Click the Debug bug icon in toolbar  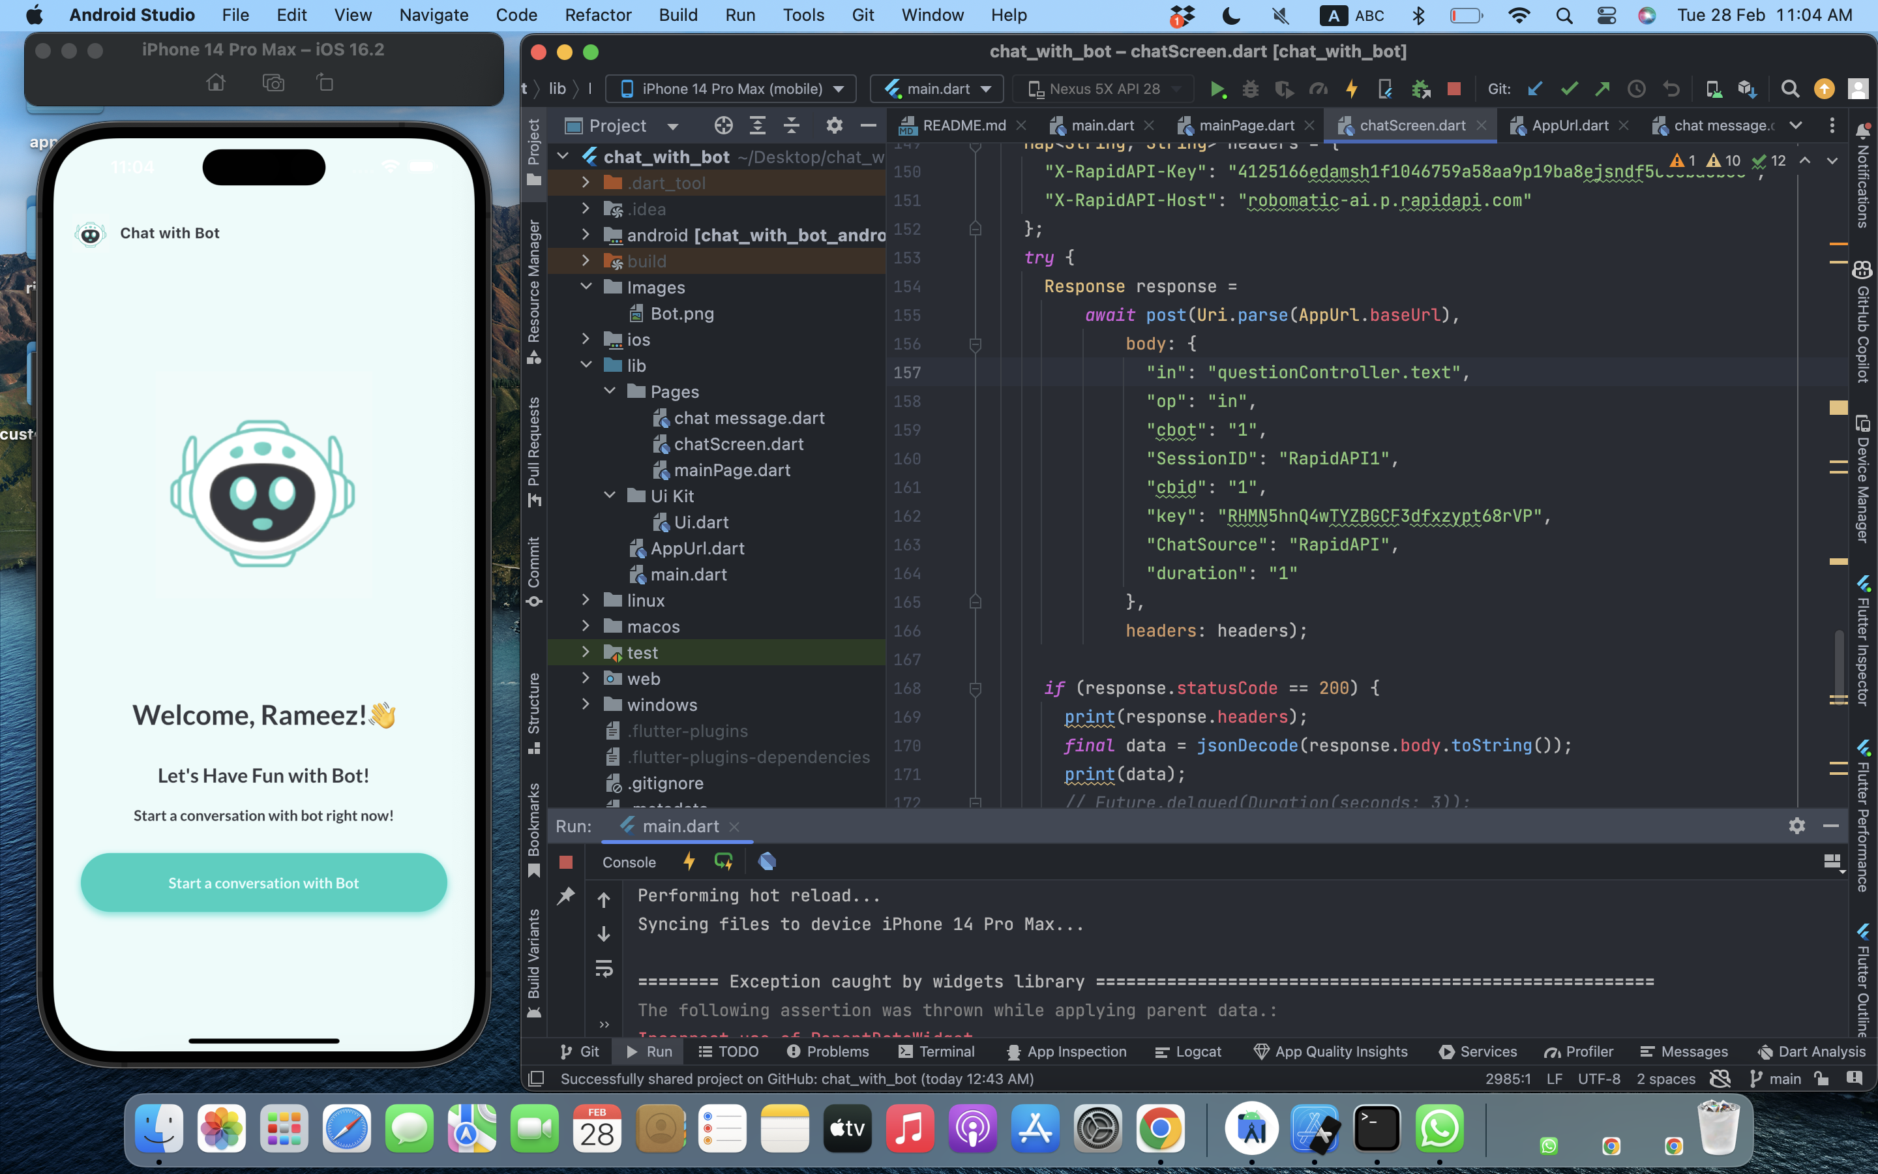click(1250, 89)
